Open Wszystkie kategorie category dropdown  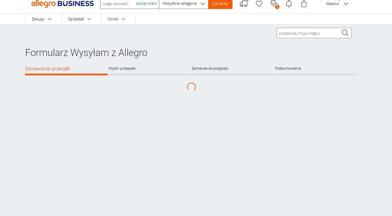click(x=184, y=4)
